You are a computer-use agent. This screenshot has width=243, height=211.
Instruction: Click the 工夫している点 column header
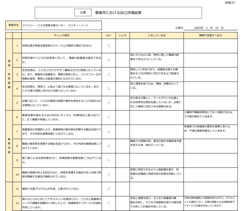tap(156, 36)
